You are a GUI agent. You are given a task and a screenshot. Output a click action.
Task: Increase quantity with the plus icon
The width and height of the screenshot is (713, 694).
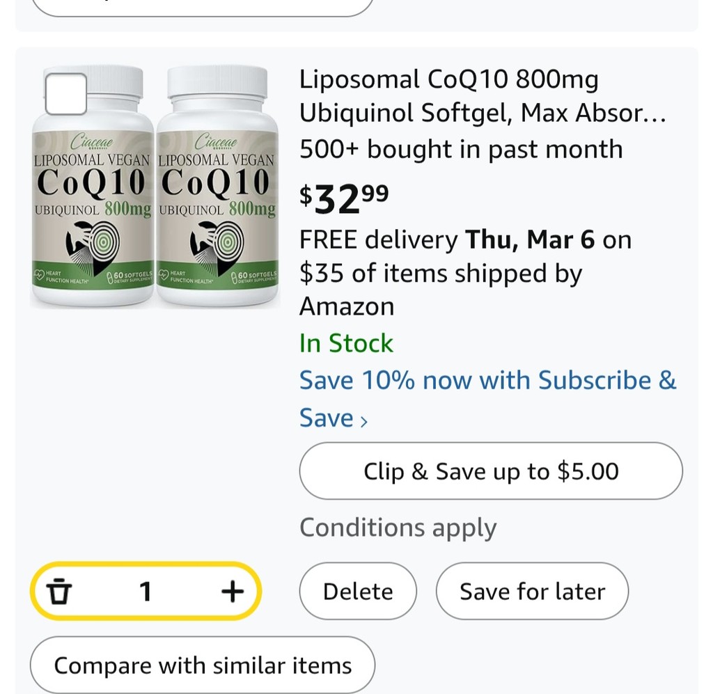[233, 591]
